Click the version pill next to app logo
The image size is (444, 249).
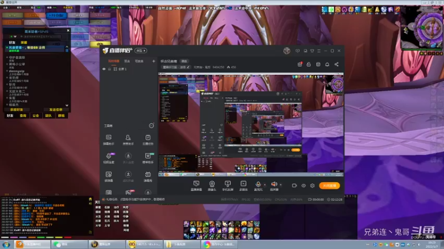[140, 50]
